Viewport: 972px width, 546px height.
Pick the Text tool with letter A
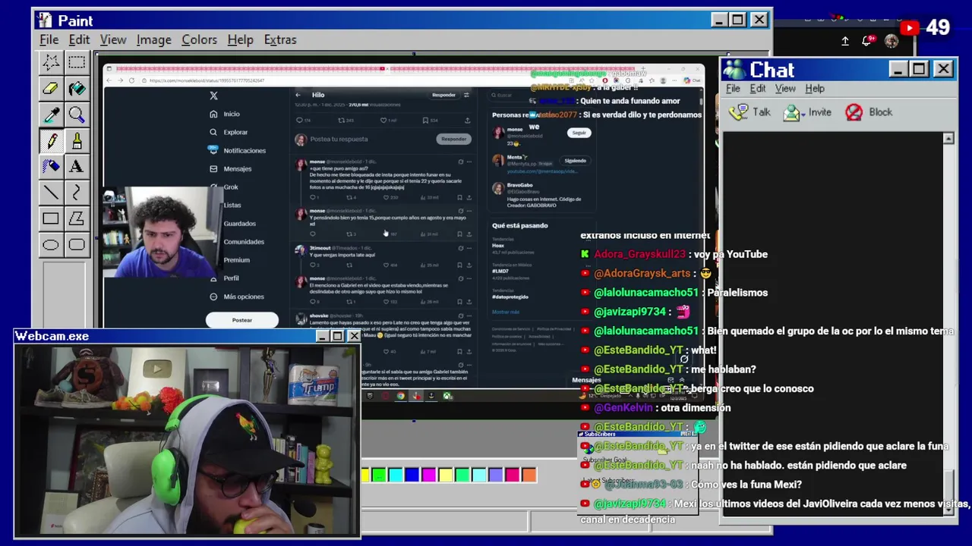(x=77, y=167)
